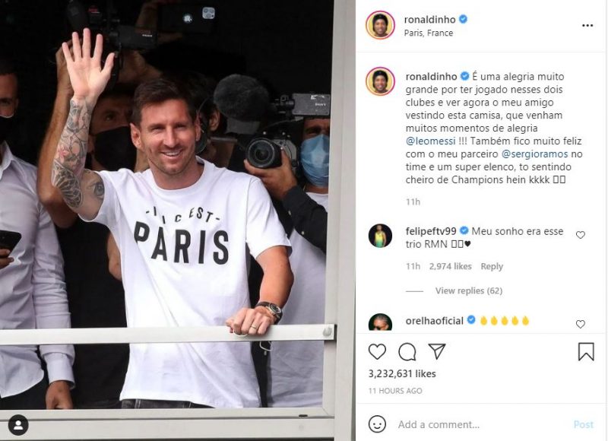
Task: Click the Post comment button
Action: coord(584,425)
